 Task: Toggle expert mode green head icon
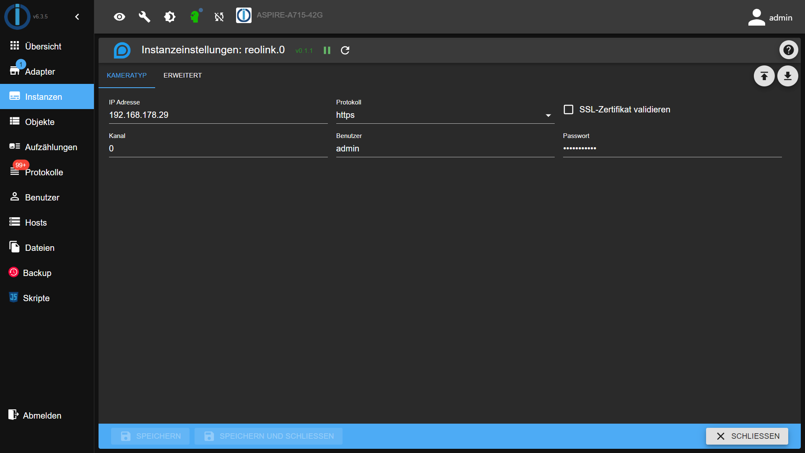click(195, 17)
